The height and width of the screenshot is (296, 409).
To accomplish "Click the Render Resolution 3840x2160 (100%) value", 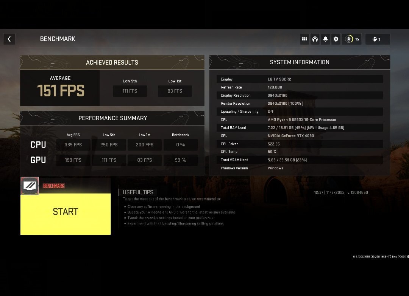I will [286, 103].
